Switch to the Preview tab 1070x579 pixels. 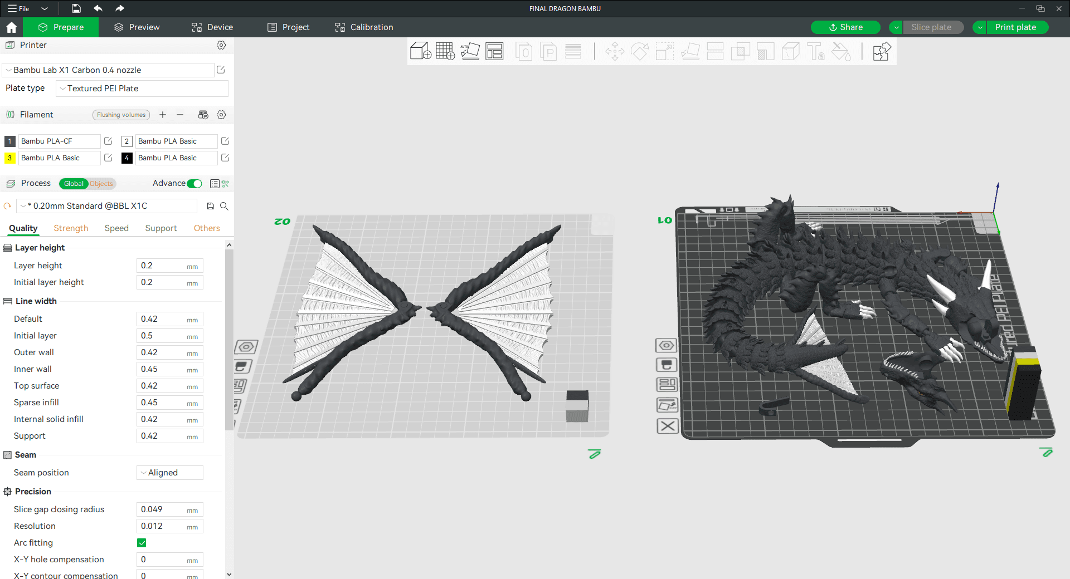(x=137, y=27)
